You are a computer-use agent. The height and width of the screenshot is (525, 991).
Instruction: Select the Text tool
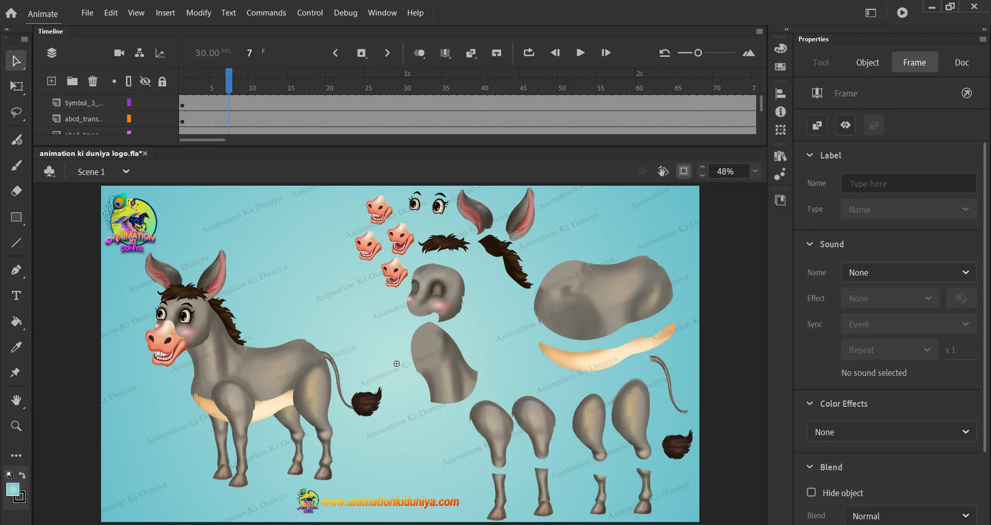[x=16, y=296]
